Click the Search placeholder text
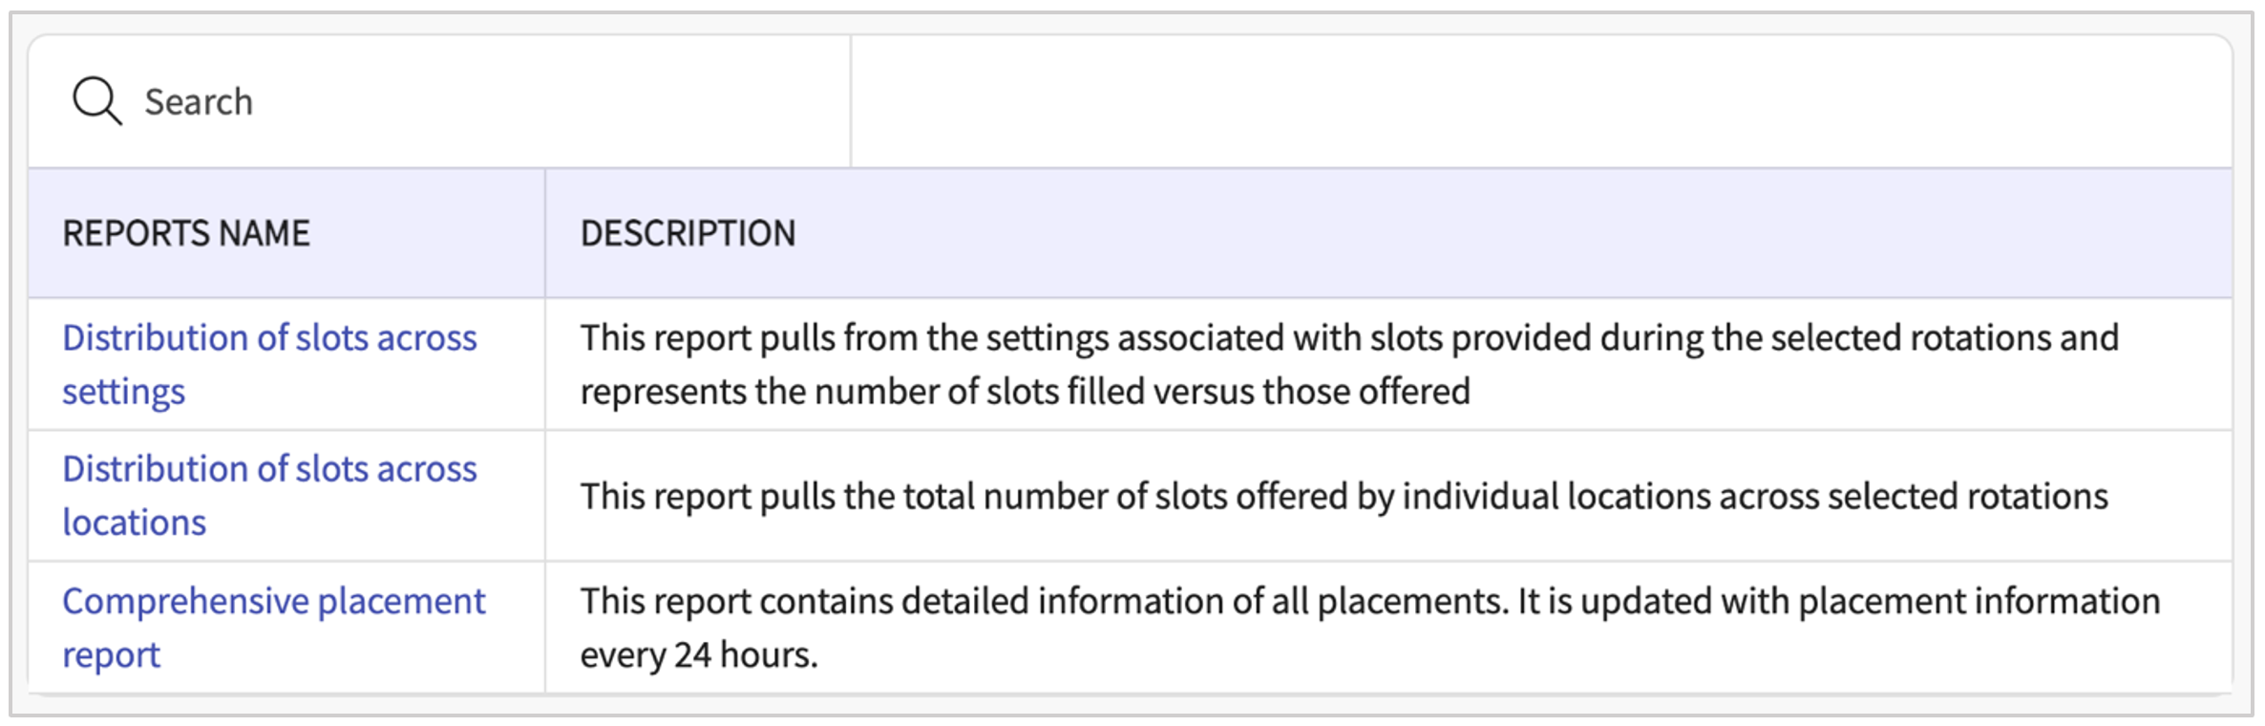2265x726 pixels. [199, 101]
